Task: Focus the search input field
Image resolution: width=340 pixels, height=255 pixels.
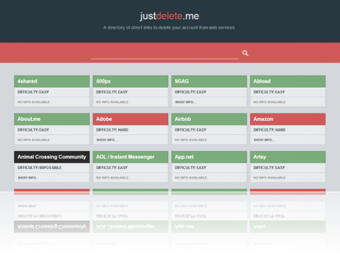Action: click(x=165, y=53)
